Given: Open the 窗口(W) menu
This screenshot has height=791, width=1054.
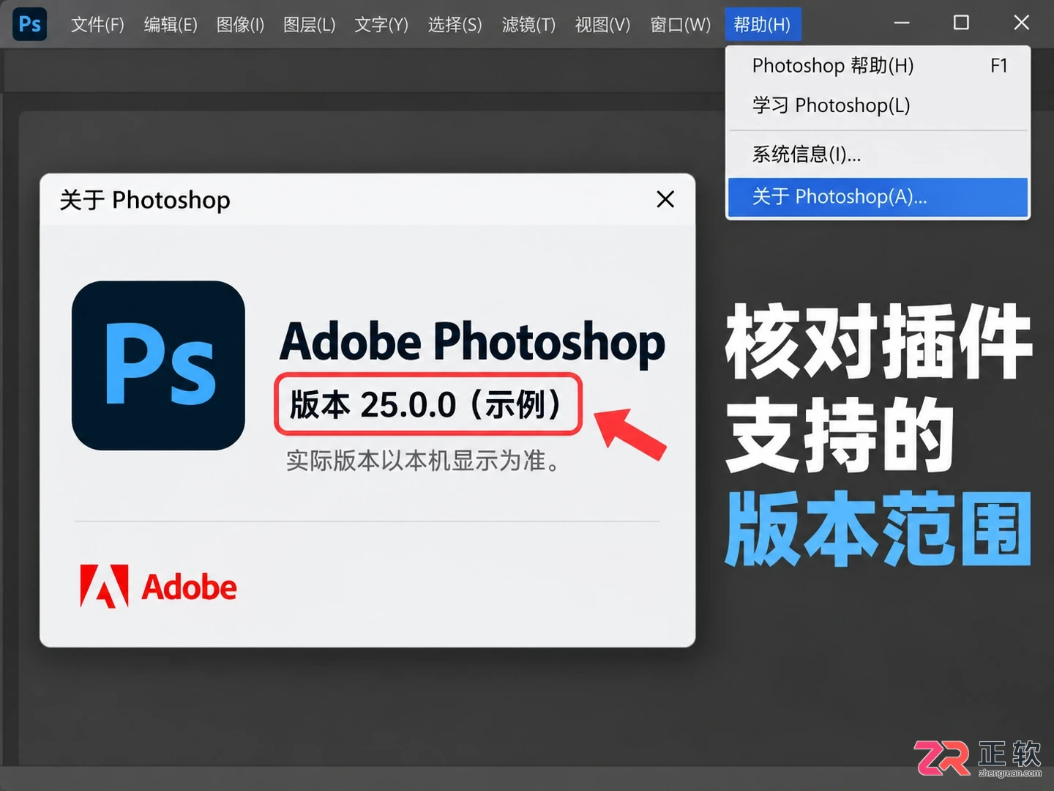Looking at the screenshot, I should pyautogui.click(x=680, y=25).
